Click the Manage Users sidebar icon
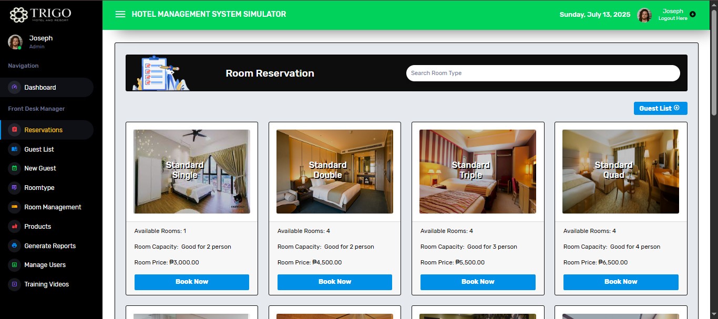The image size is (718, 319). 15,265
